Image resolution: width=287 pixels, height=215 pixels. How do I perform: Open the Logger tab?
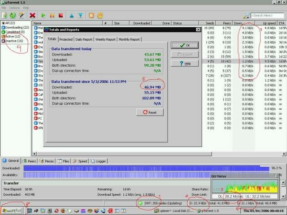[x=99, y=161]
